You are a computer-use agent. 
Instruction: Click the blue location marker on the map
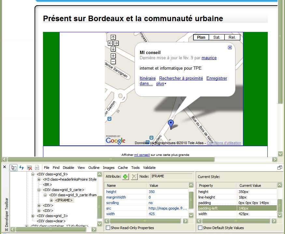click(x=171, y=124)
